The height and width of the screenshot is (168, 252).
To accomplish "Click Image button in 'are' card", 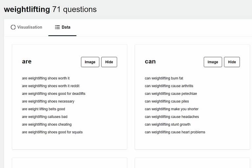I will tap(90, 62).
